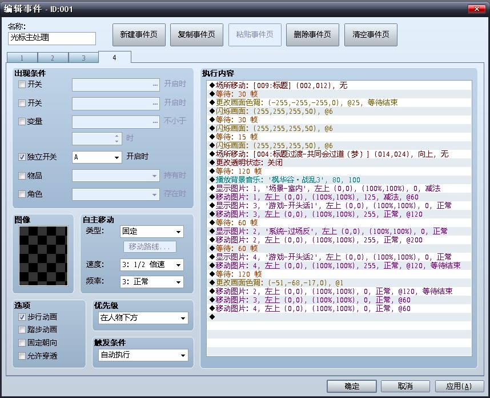Switch to event page tab 1
The height and width of the screenshot is (398, 490).
[x=22, y=58]
